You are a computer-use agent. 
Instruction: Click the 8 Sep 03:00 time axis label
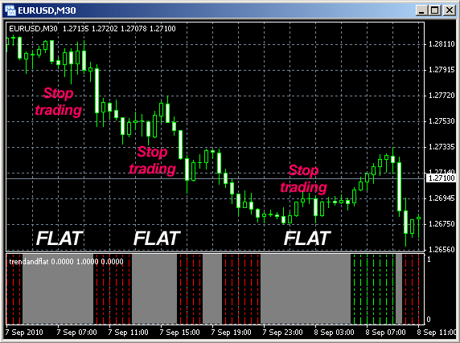point(334,333)
